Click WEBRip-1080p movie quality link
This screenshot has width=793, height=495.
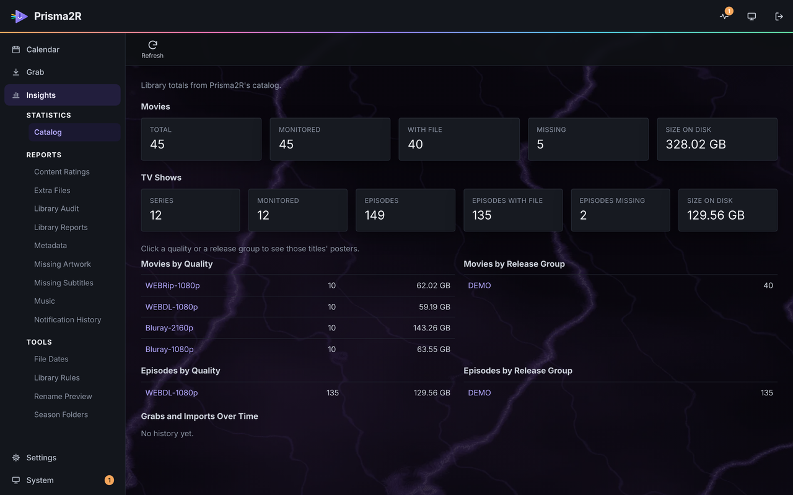(172, 286)
